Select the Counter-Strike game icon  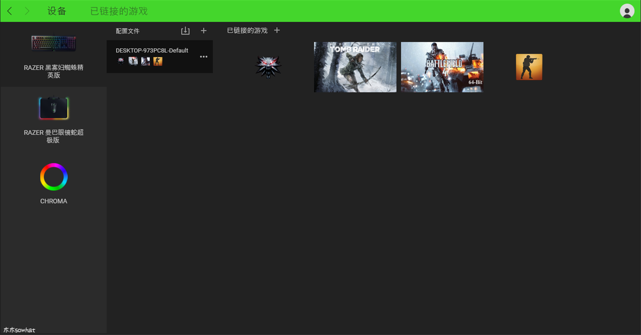[x=529, y=67]
